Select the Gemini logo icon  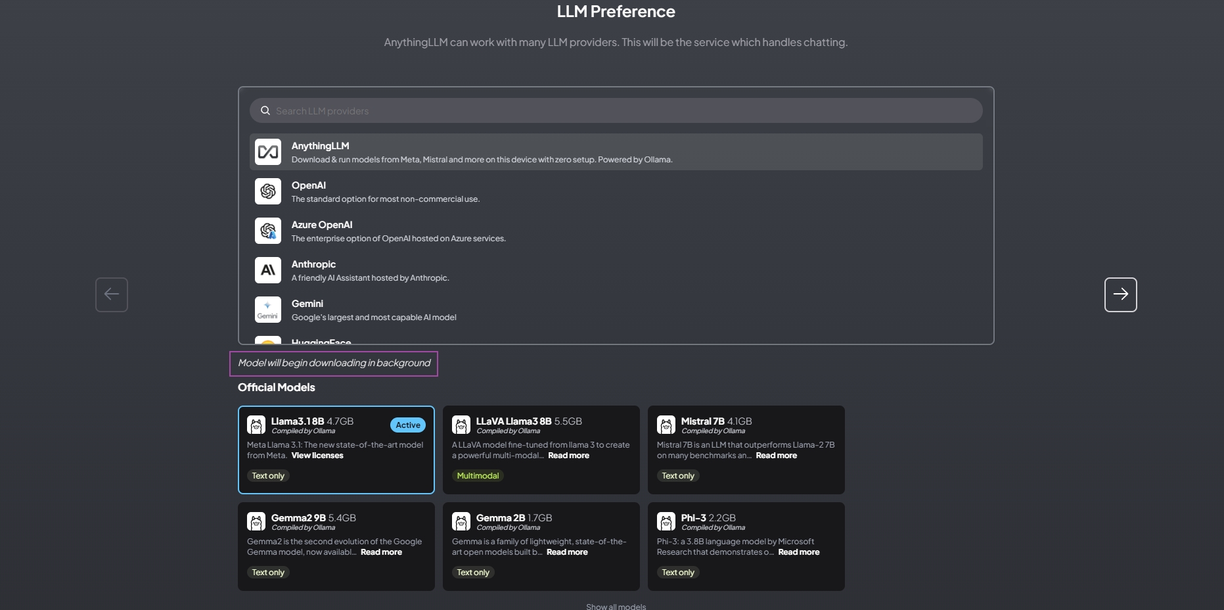click(267, 310)
